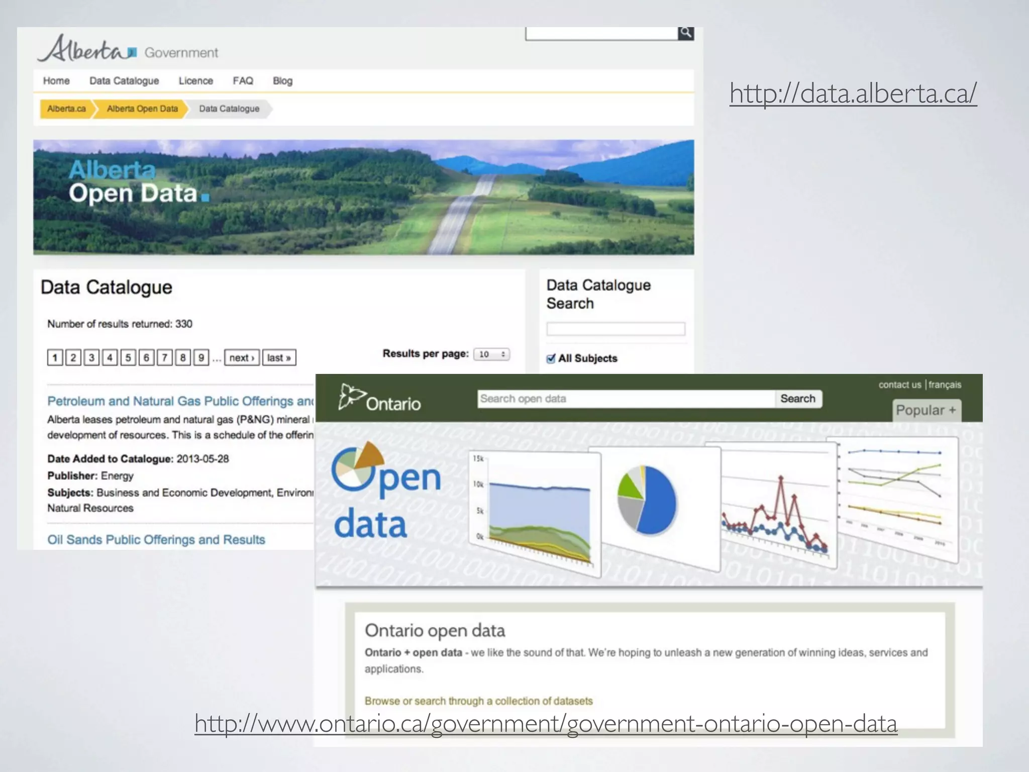
Task: Go to results page 6
Action: (146, 357)
